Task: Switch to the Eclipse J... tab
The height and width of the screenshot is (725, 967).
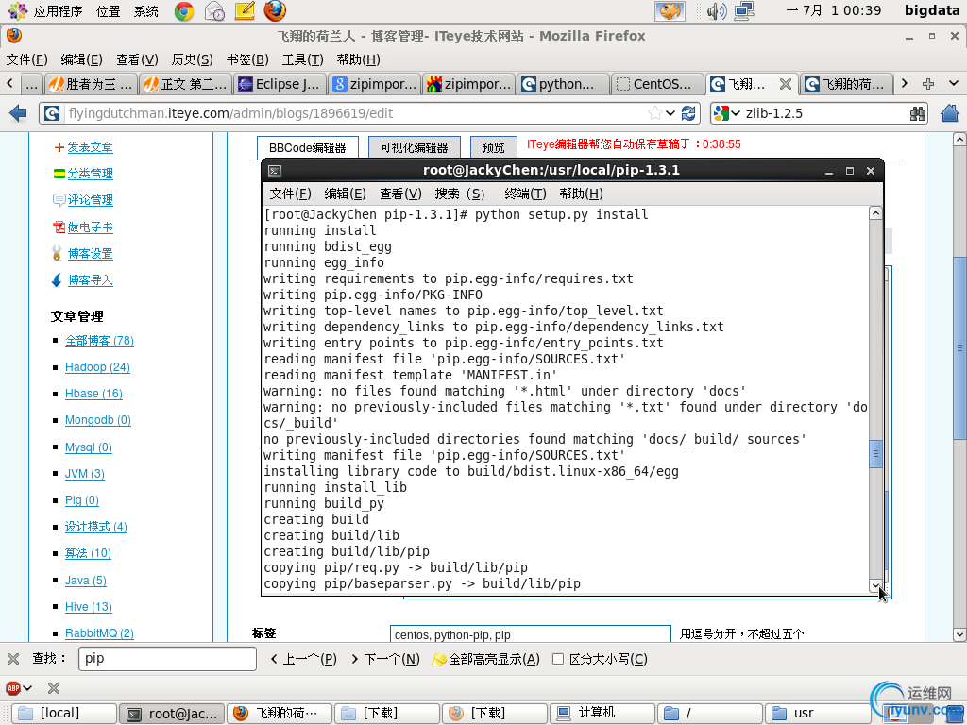Action: [280, 84]
